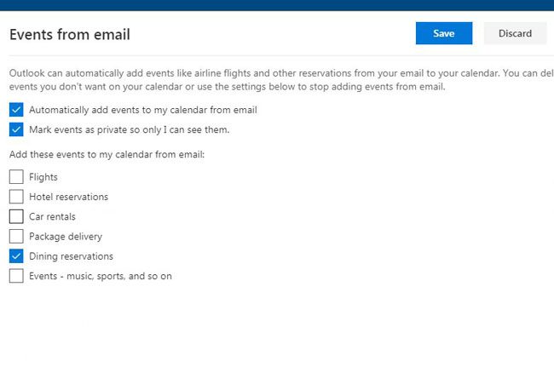Untick the Dining reservations checkbox box
The width and height of the screenshot is (554, 384).
point(16,255)
